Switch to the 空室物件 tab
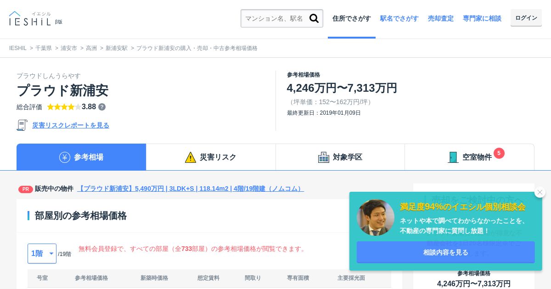This screenshot has height=289, width=551. 470,157
